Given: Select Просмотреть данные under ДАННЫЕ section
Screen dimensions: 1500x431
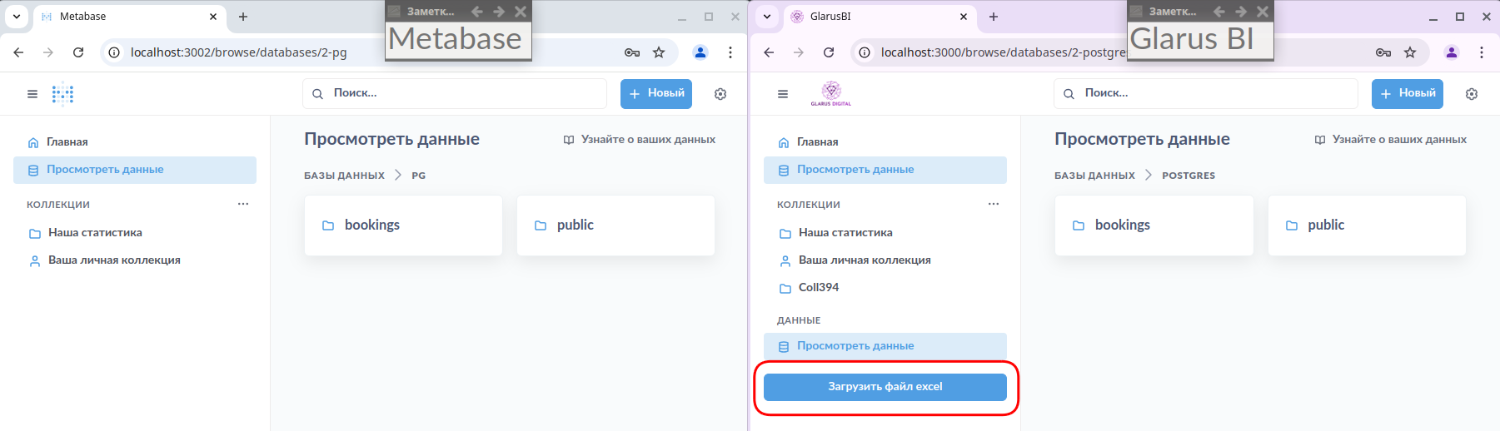Looking at the screenshot, I should (885, 346).
